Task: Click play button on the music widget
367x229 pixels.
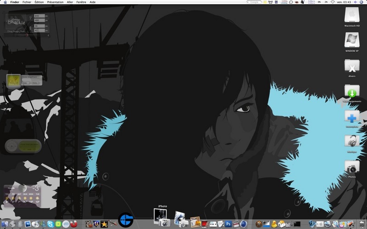Action: 12,146
